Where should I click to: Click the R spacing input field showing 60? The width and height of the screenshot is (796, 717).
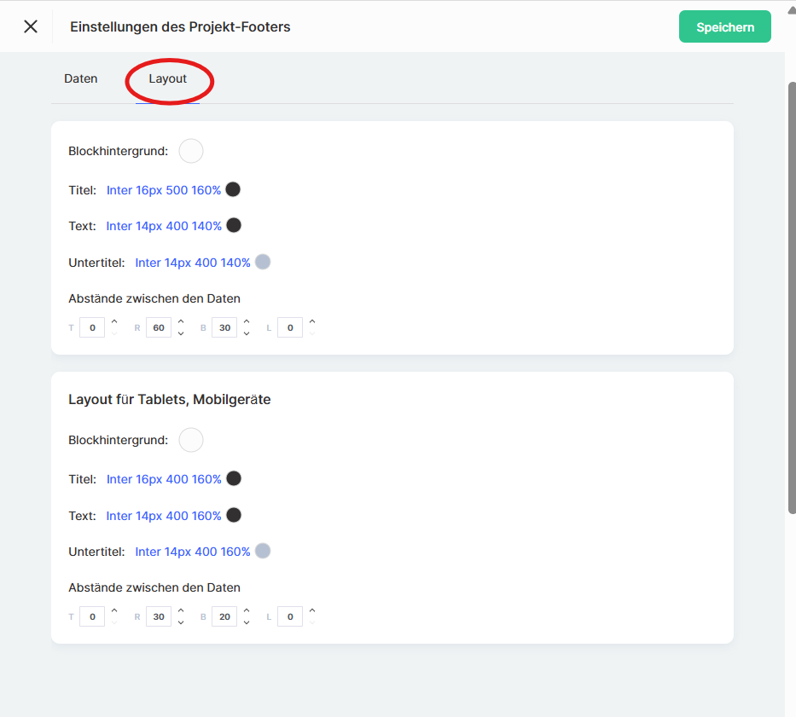click(159, 327)
